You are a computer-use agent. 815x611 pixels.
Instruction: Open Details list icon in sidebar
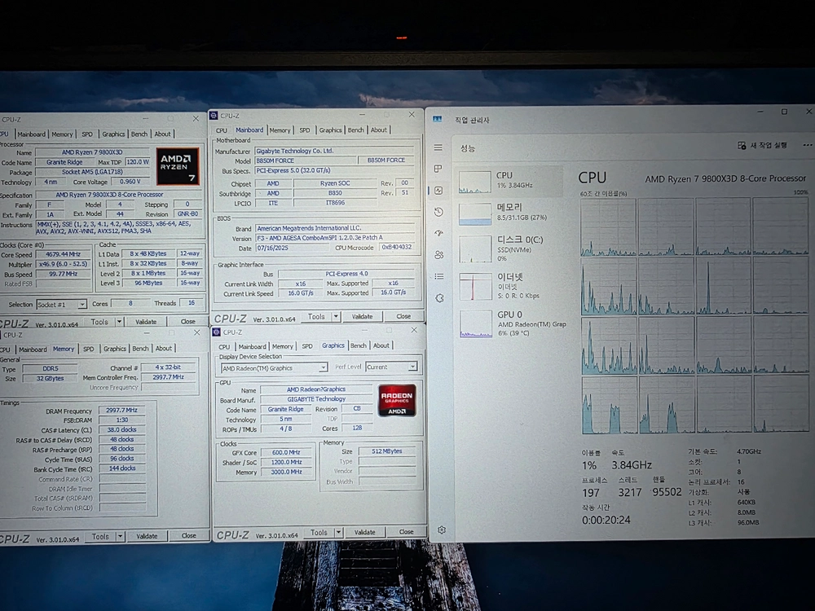tap(439, 276)
